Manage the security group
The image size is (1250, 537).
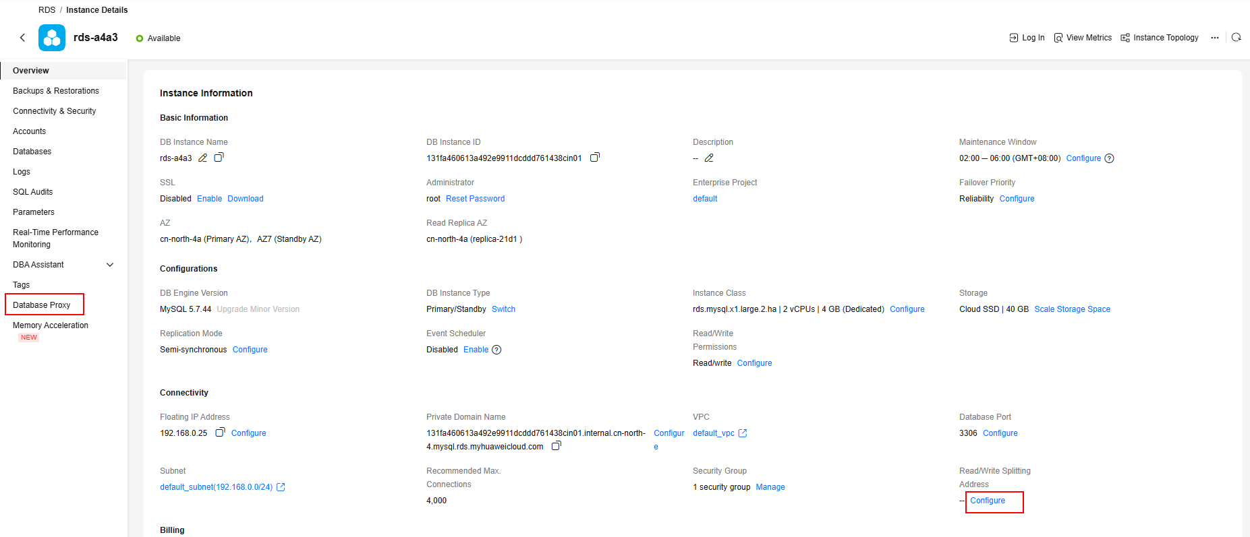[x=770, y=487]
